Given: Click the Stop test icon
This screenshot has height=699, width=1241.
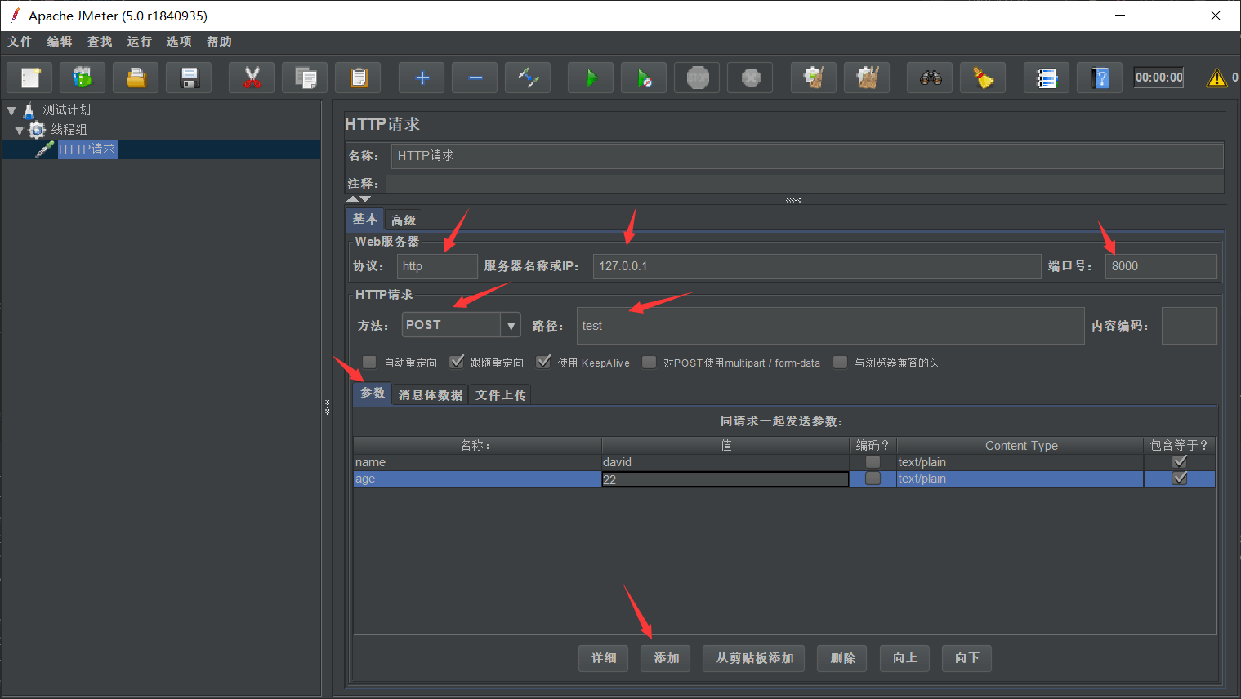Looking at the screenshot, I should pyautogui.click(x=697, y=78).
